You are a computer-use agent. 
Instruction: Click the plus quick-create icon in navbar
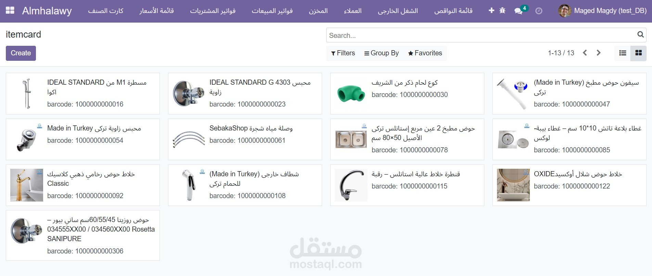coord(491,11)
